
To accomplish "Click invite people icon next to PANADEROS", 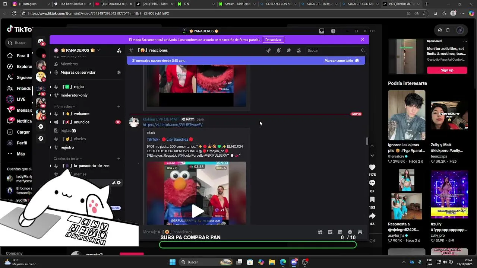I will [x=119, y=50].
